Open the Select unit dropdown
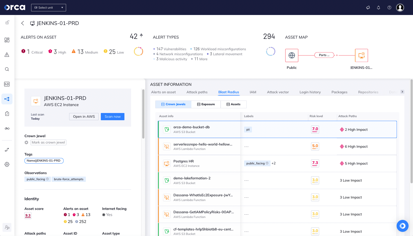The height and width of the screenshot is (236, 413). coord(49,7)
